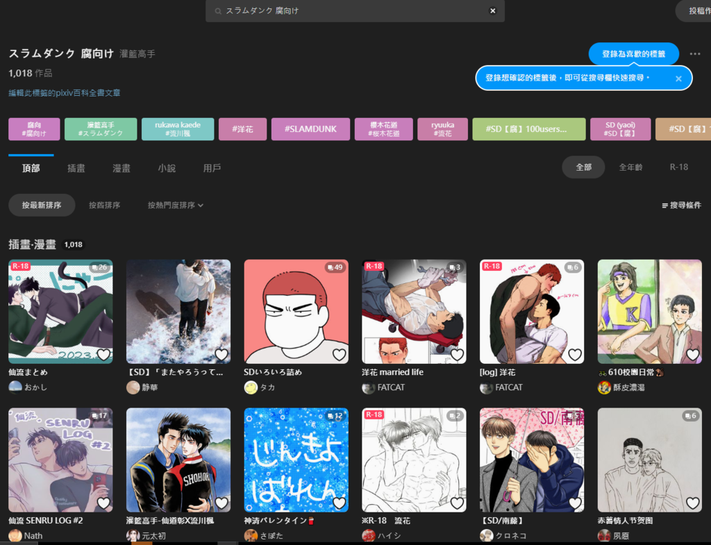Sort results by 按最新排序

(x=42, y=206)
